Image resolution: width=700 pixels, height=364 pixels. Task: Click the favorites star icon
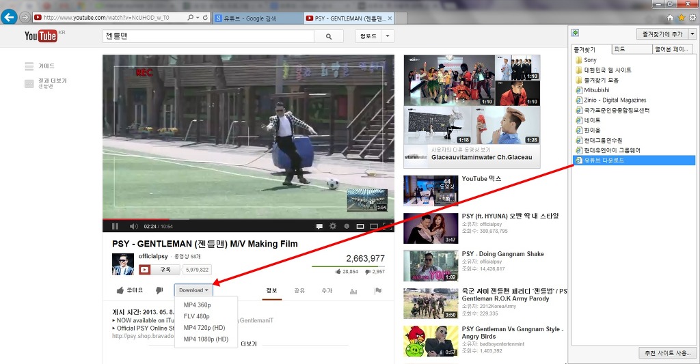click(682, 18)
